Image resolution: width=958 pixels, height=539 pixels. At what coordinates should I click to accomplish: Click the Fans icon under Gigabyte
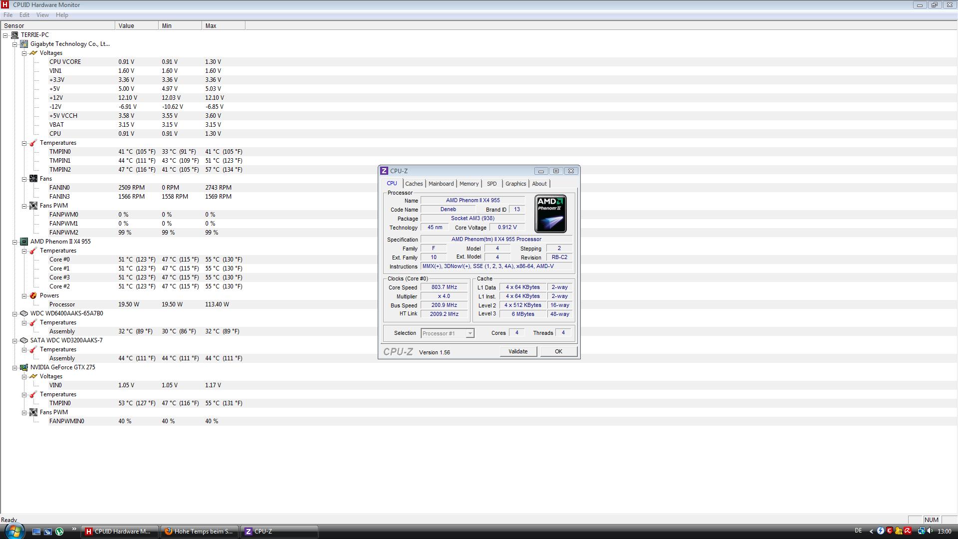[33, 179]
